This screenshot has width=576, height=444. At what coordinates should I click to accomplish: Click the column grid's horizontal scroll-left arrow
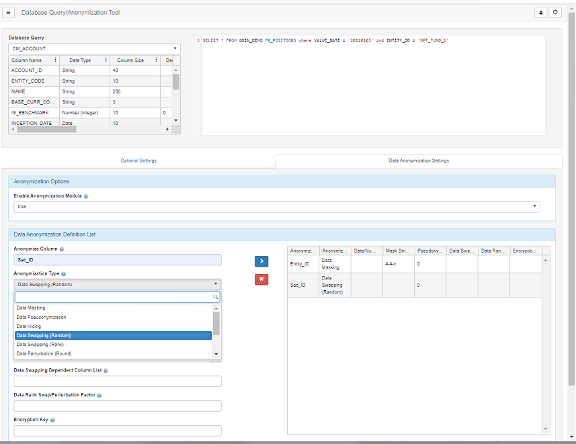click(x=13, y=129)
